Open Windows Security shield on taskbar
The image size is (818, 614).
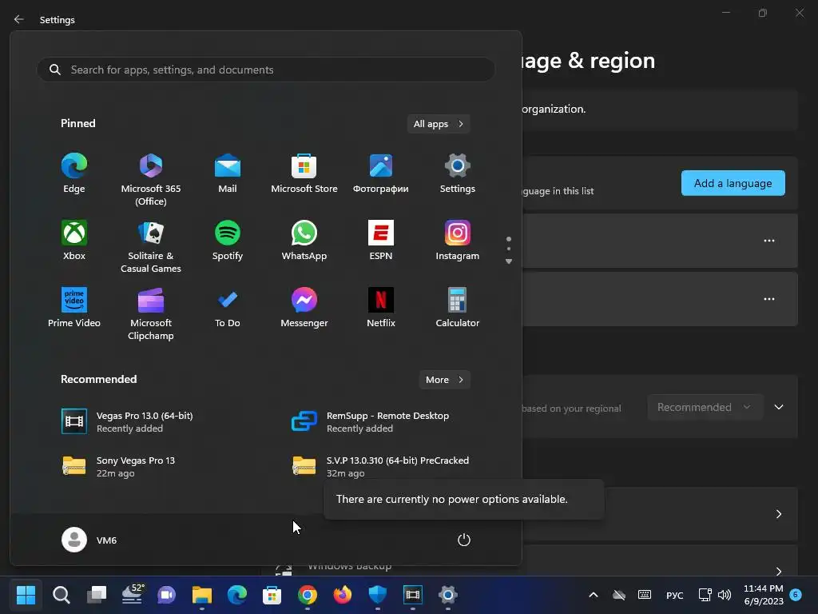pos(378,595)
